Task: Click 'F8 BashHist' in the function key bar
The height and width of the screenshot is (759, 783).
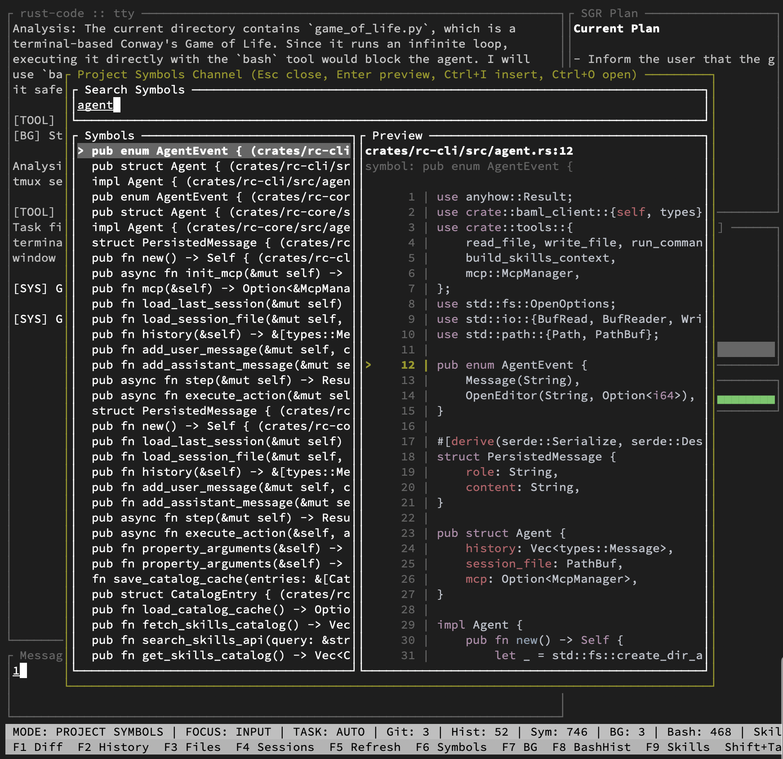Action: pyautogui.click(x=592, y=747)
